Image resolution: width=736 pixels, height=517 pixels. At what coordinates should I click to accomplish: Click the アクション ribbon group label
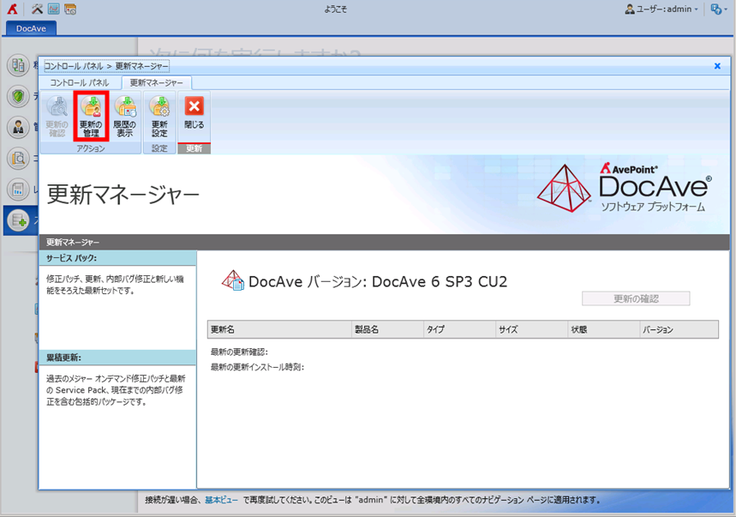(x=91, y=148)
